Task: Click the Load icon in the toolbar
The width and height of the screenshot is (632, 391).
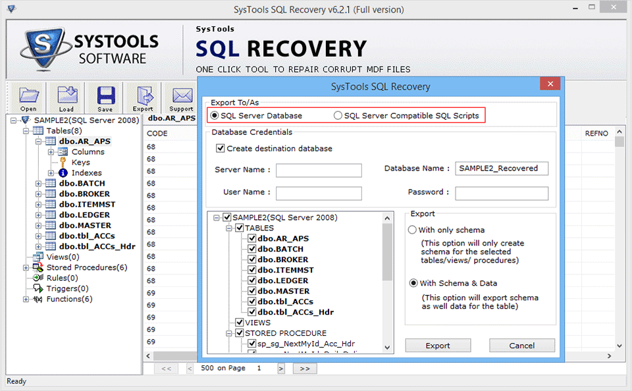Action: click(65, 97)
